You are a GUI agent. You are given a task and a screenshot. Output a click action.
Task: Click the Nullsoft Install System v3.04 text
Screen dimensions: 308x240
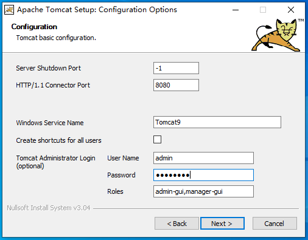pyautogui.click(x=49, y=208)
